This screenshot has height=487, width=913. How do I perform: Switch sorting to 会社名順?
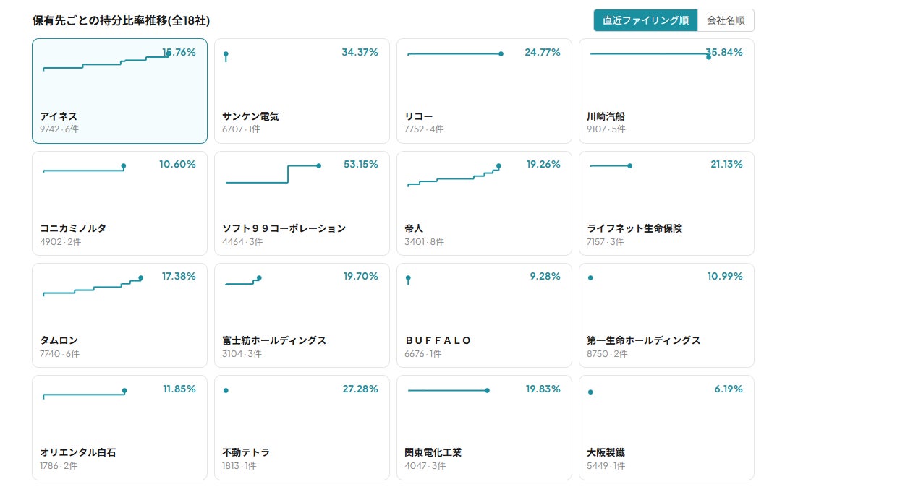pos(726,20)
